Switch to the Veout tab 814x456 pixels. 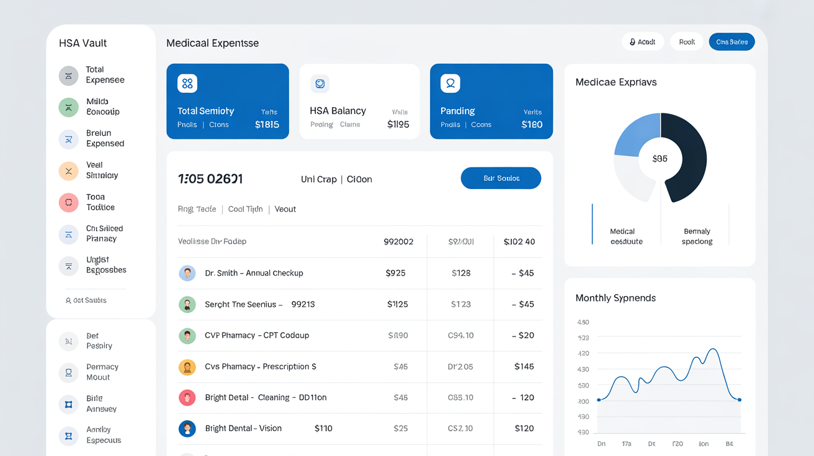285,209
